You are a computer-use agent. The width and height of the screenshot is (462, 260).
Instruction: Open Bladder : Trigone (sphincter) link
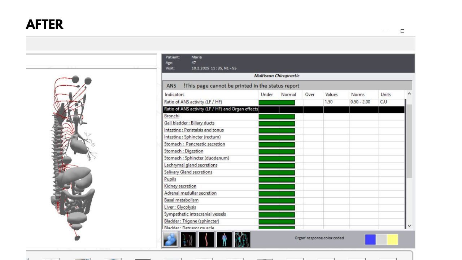pyautogui.click(x=192, y=221)
